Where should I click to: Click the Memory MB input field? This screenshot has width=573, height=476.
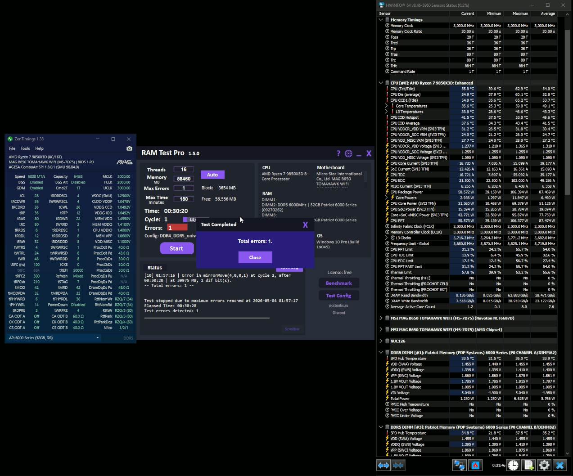pos(184,179)
